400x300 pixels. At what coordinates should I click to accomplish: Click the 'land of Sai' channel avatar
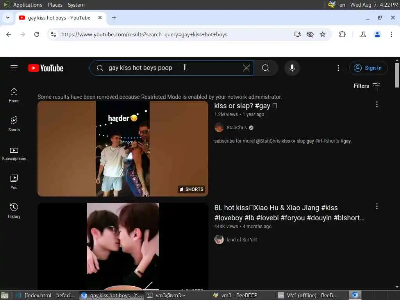[219, 239]
